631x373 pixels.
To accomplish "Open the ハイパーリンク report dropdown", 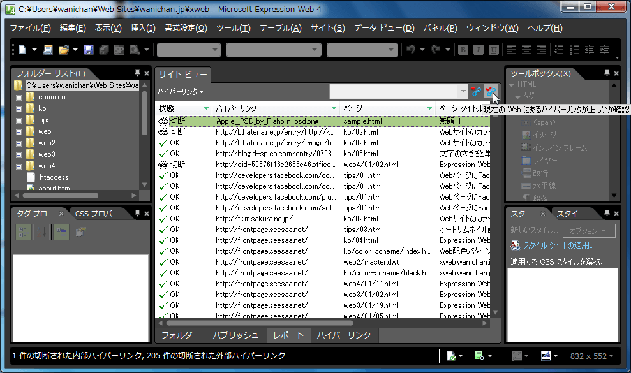I will [180, 92].
